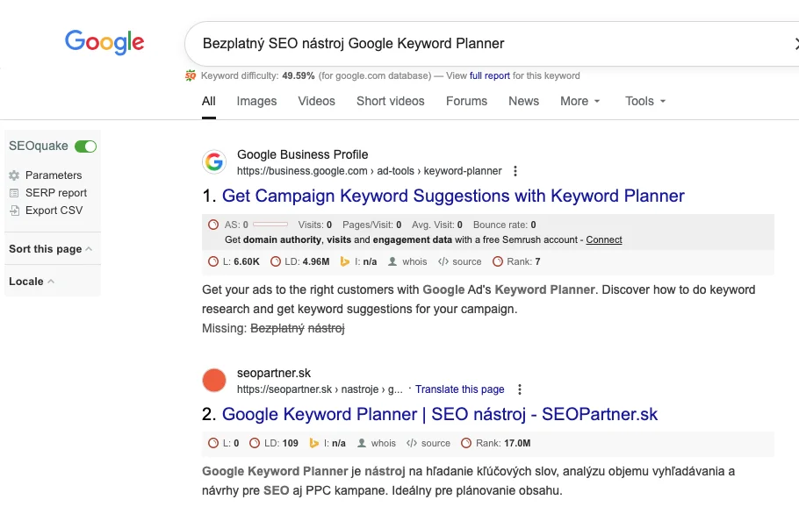The width and height of the screenshot is (799, 514).
Task: Open SERP report in SEOquake sidebar
Action: pyautogui.click(x=55, y=193)
